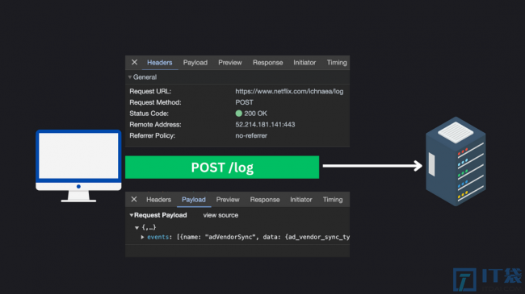Click the desktop computer monitor icon

(78, 166)
